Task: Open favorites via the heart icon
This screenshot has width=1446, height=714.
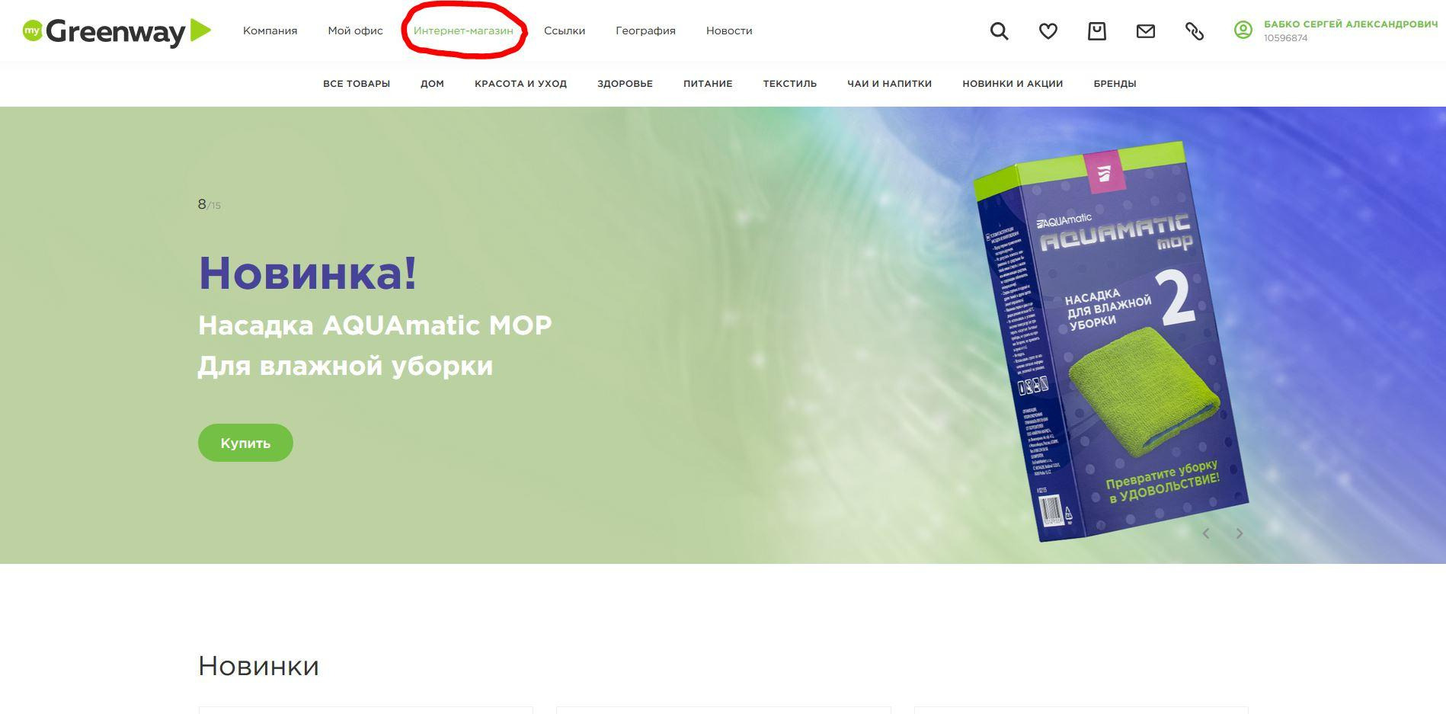Action: pos(1048,31)
